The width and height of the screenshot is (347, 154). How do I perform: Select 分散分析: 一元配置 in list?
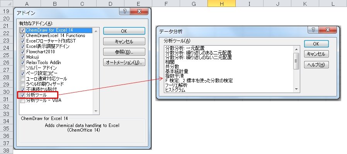click(x=185, y=48)
